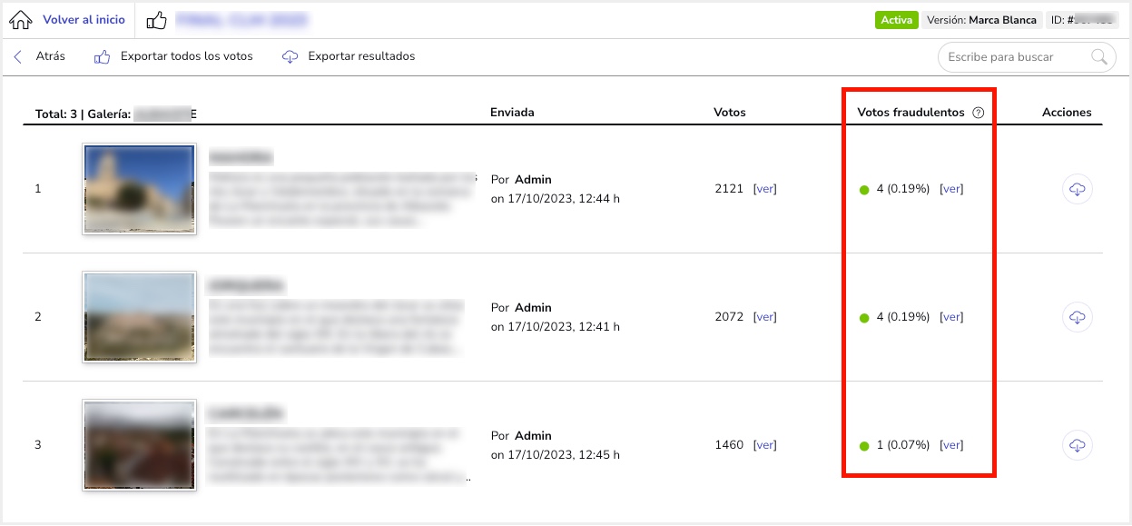Click the home icon beside Volver al inicio

pyautogui.click(x=20, y=20)
